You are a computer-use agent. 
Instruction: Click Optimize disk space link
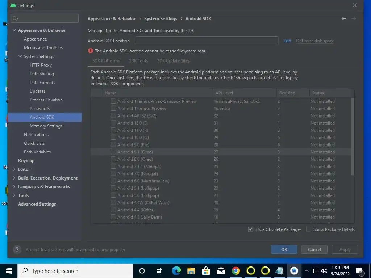(x=315, y=41)
